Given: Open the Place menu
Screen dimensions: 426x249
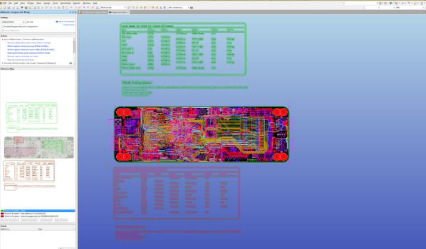Looking at the screenshot, I should coord(39,3).
